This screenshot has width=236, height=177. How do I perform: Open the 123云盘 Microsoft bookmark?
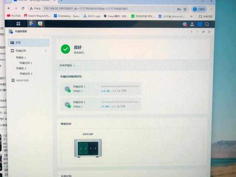(x=171, y=16)
